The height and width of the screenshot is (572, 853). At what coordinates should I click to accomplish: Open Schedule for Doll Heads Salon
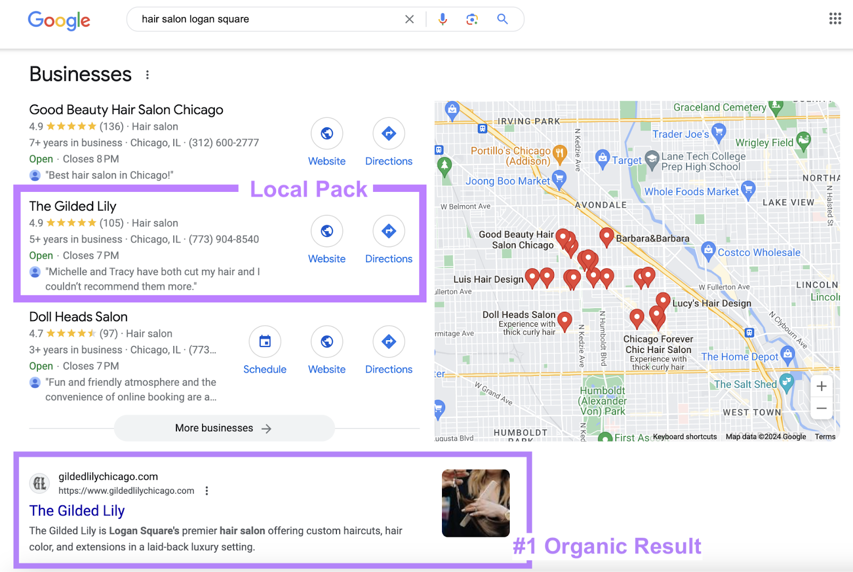(x=264, y=341)
